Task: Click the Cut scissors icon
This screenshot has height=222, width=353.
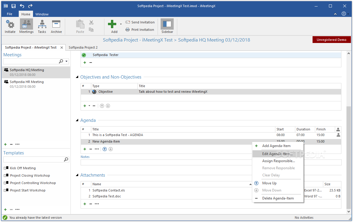Action: 91,23
